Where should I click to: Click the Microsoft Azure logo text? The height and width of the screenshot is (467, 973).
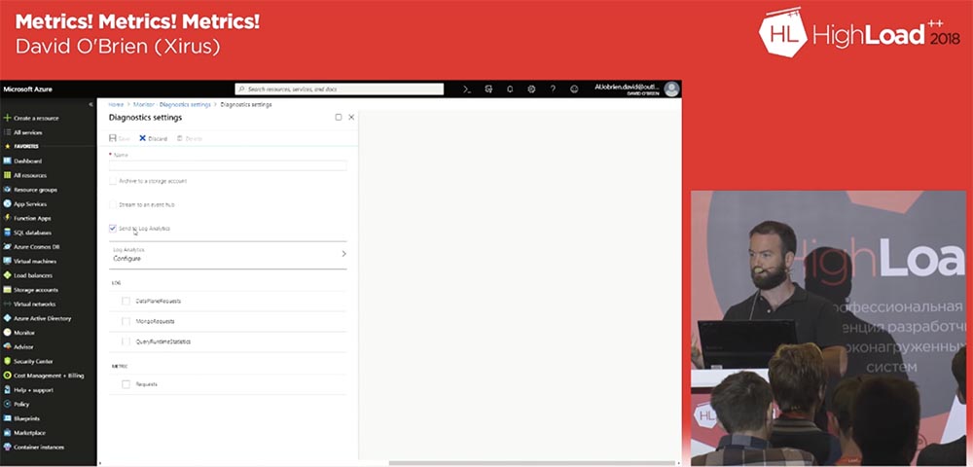click(x=28, y=90)
